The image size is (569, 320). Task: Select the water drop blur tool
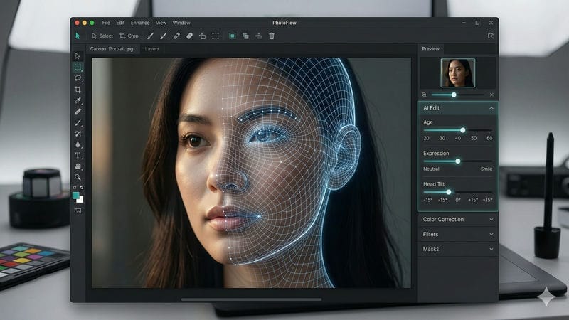(x=78, y=144)
